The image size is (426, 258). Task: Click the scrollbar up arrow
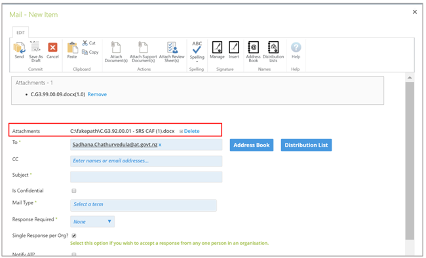pos(410,78)
